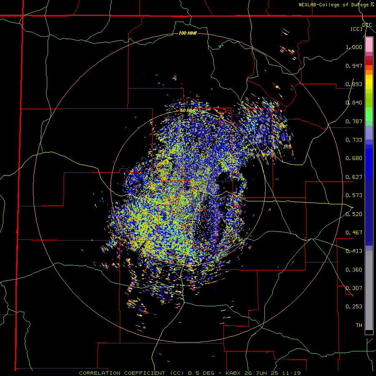376x376 pixels.
Task: Click the 0.307 legend value
Action: pos(354,288)
